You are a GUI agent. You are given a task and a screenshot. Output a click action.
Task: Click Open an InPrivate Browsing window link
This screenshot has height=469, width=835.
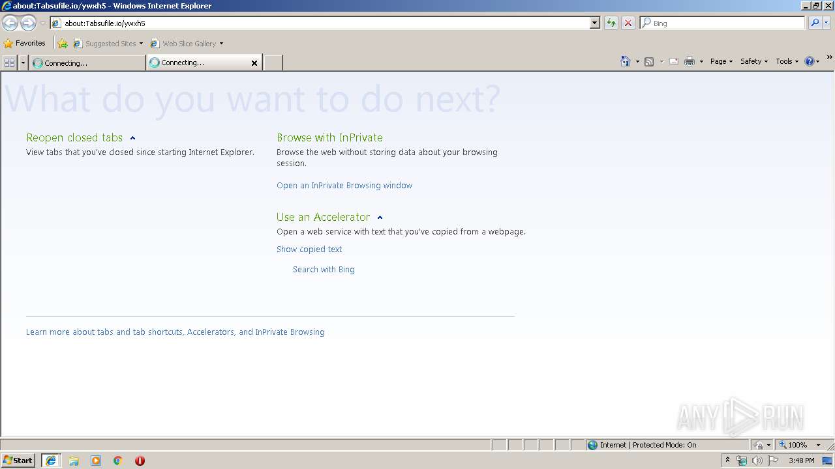point(344,186)
